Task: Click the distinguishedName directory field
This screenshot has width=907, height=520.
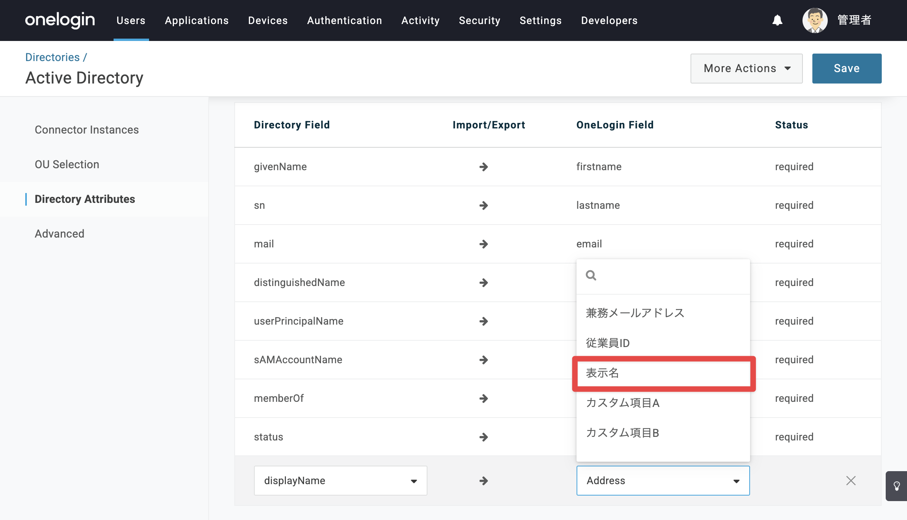Action: click(x=299, y=283)
